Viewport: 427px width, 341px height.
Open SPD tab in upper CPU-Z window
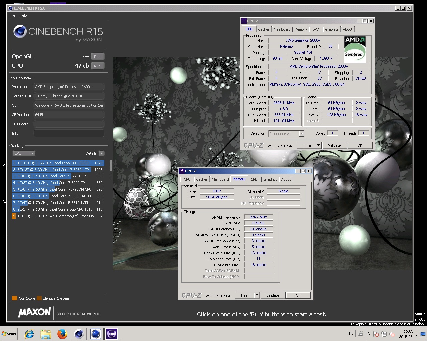tap(316, 29)
